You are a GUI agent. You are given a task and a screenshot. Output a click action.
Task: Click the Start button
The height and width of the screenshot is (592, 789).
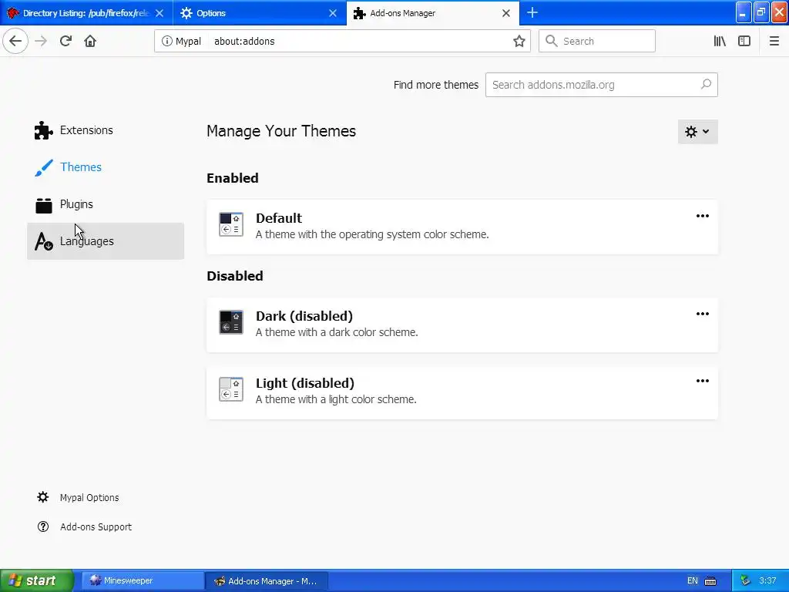pos(37,580)
